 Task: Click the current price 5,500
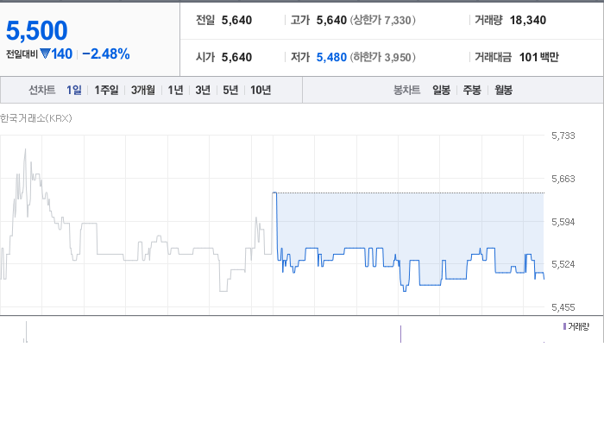click(37, 30)
